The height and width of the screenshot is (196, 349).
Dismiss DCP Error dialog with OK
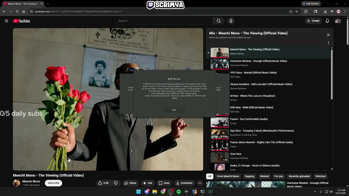(x=174, y=110)
